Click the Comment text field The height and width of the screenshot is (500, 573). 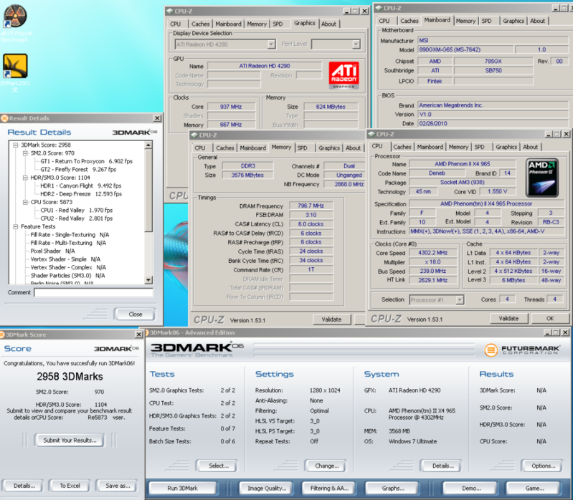[x=93, y=292]
